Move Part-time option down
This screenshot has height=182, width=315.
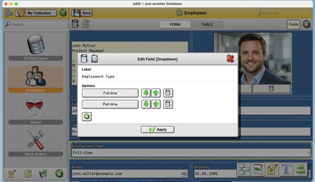(x=146, y=104)
